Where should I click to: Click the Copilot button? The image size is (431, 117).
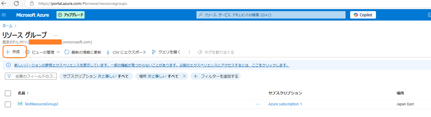(363, 15)
